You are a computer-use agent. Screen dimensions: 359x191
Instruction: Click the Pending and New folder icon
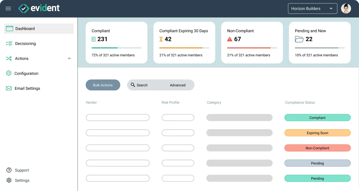[x=299, y=39]
